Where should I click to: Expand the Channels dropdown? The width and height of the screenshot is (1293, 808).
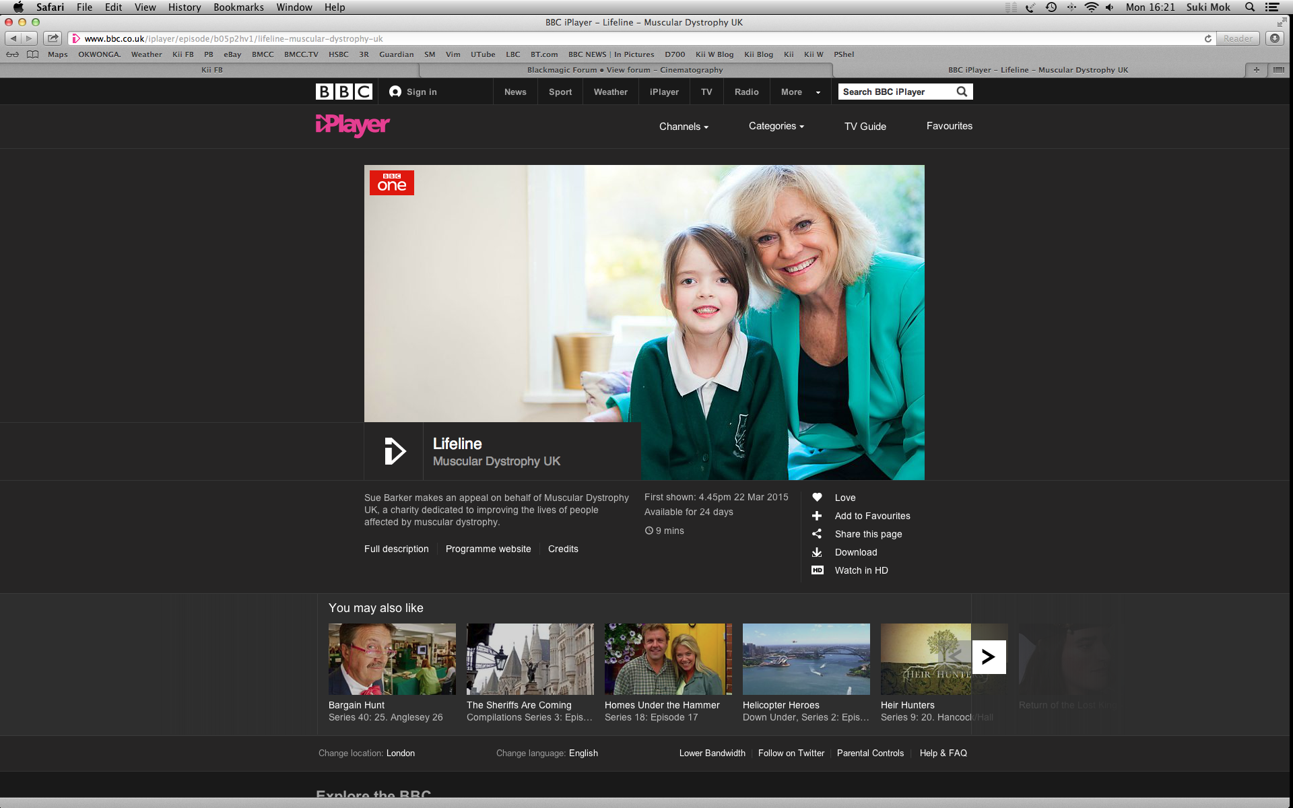coord(684,127)
